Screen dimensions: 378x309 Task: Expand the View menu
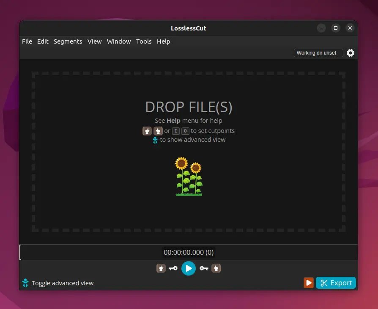click(x=95, y=41)
